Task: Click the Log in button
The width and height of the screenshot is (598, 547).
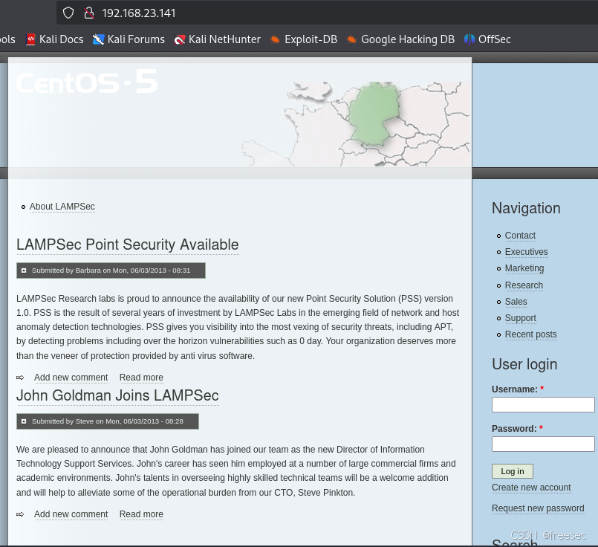Action: coord(512,471)
